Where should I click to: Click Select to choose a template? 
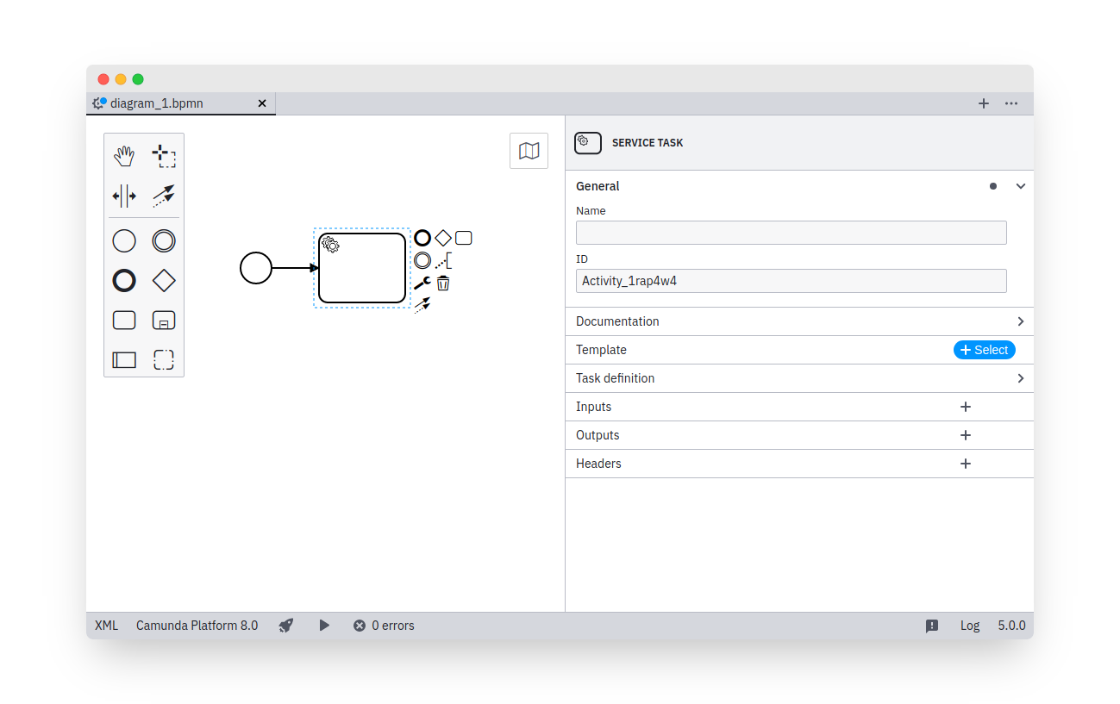[x=984, y=350]
